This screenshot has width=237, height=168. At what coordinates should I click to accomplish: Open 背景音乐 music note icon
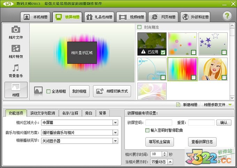16,68
